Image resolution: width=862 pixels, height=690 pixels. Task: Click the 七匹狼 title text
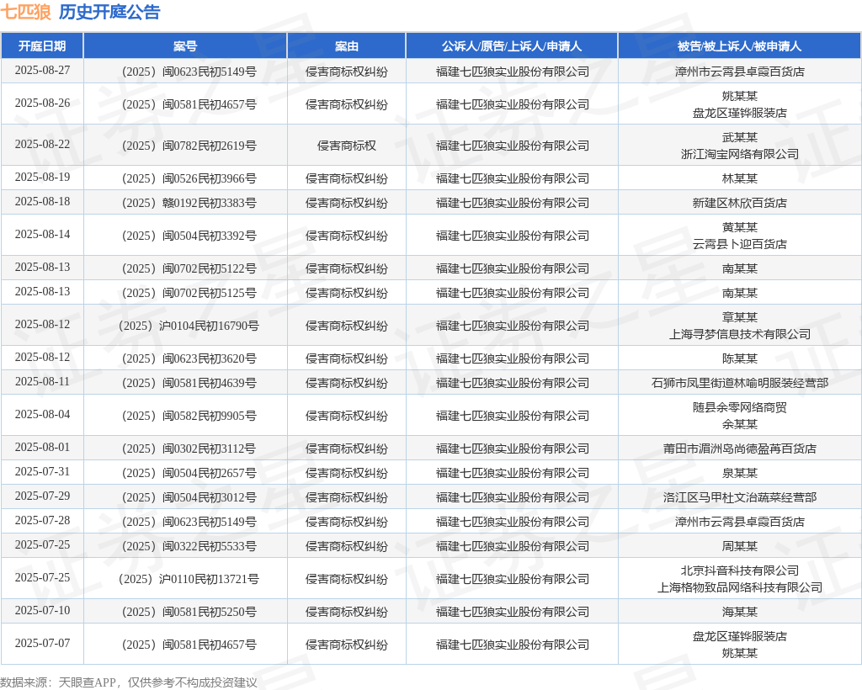pyautogui.click(x=26, y=12)
